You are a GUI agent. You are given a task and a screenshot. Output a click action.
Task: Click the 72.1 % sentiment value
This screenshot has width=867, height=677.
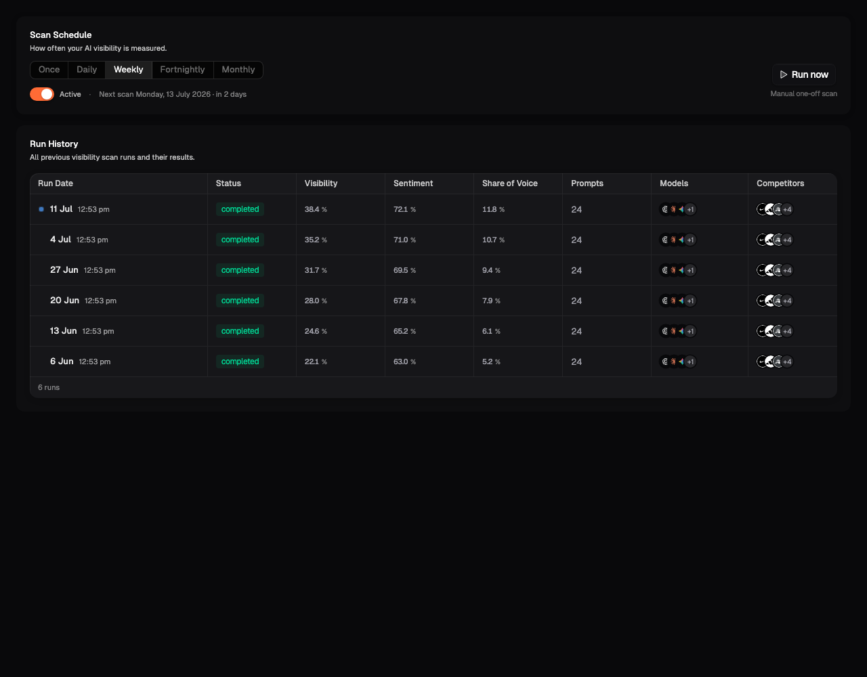(x=404, y=210)
